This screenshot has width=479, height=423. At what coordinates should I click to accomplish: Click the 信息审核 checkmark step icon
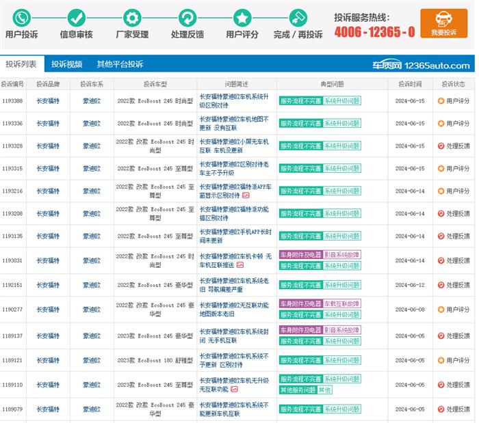click(77, 18)
